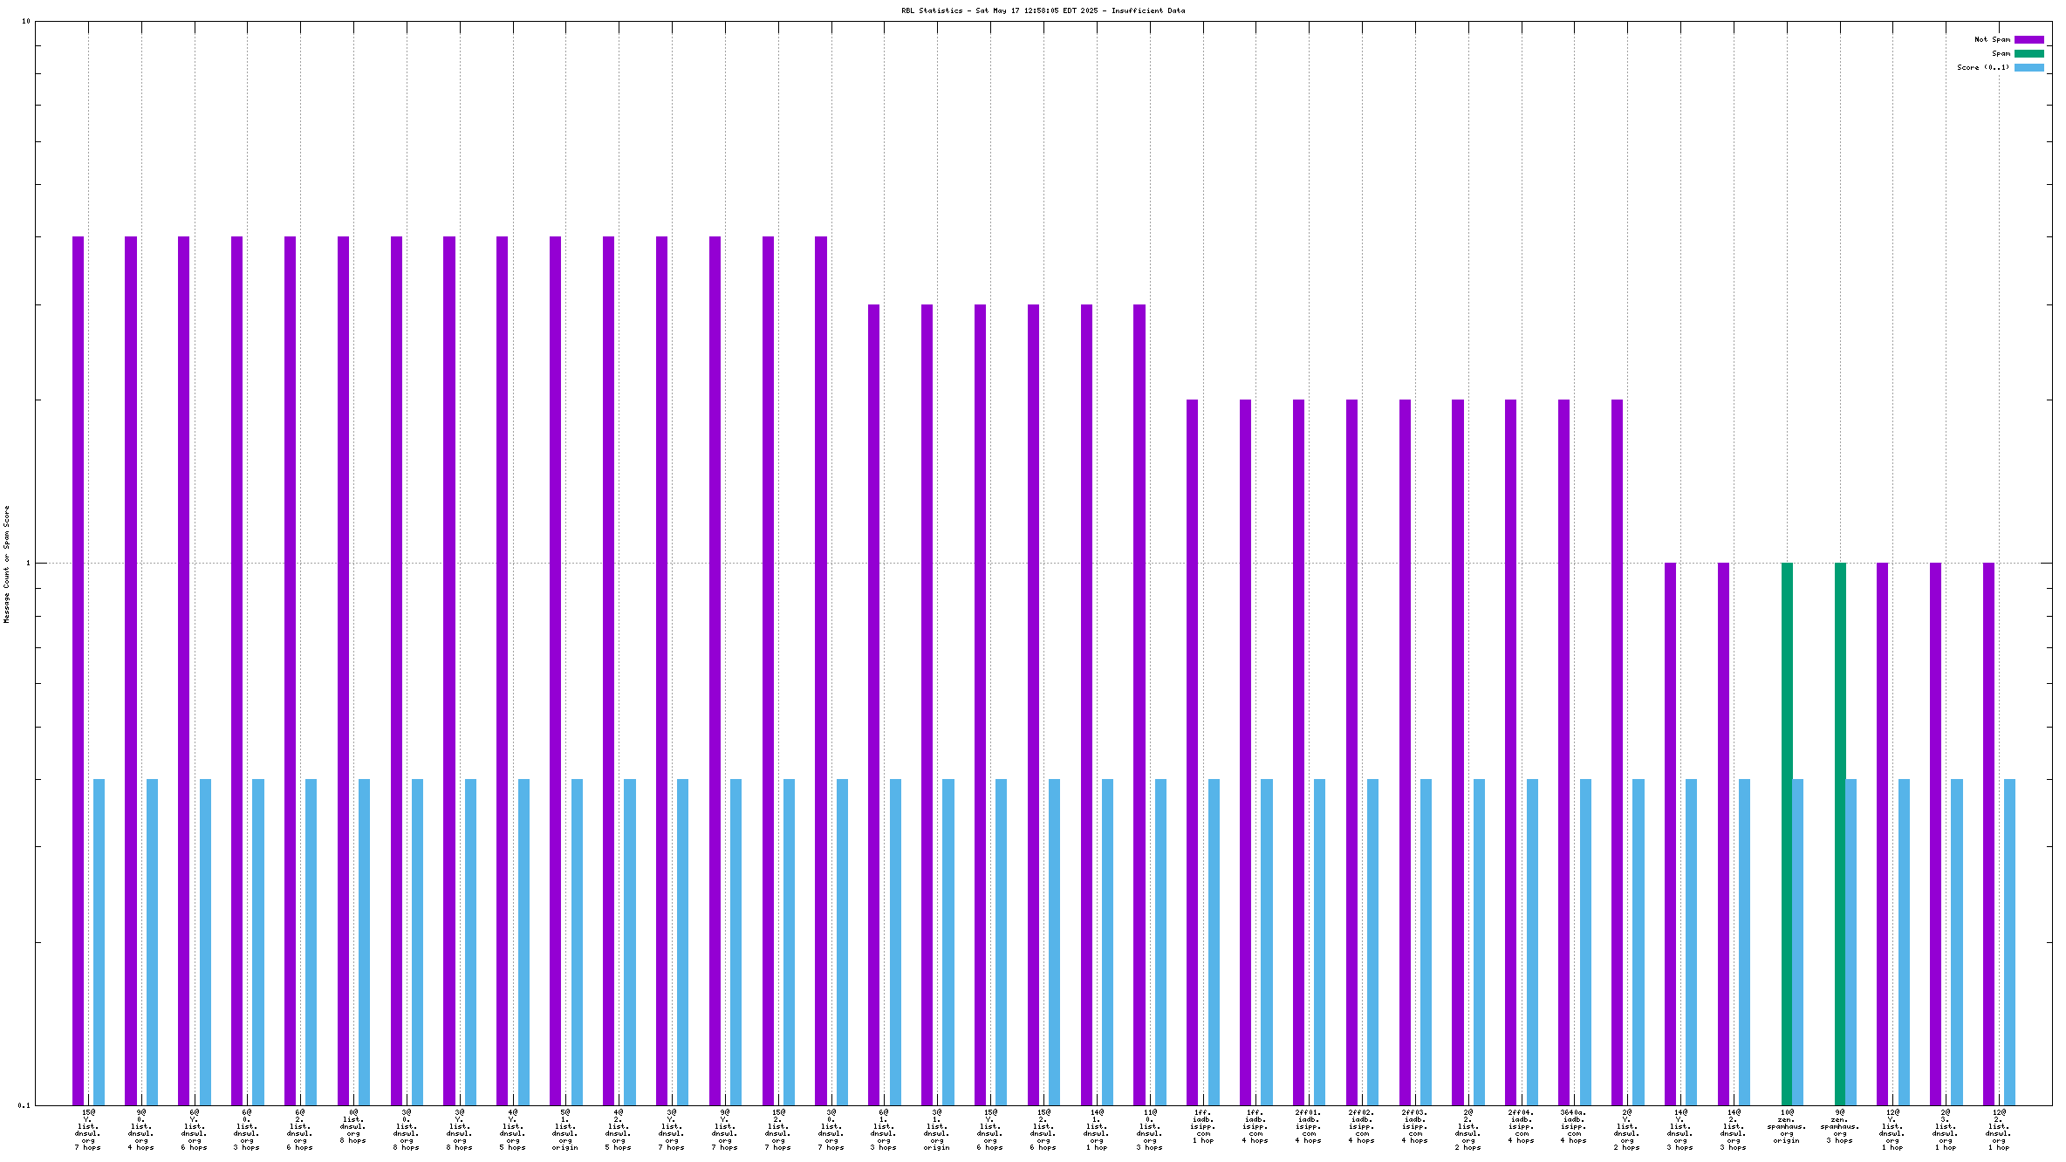Select the 'Not Spam' legend label
This screenshot has height=1162, width=2066.
(1992, 39)
